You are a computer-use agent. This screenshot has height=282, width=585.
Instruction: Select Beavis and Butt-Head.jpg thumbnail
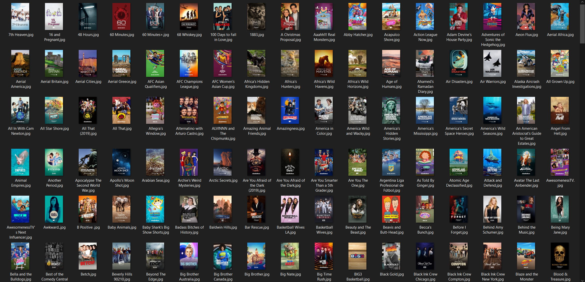click(x=391, y=209)
